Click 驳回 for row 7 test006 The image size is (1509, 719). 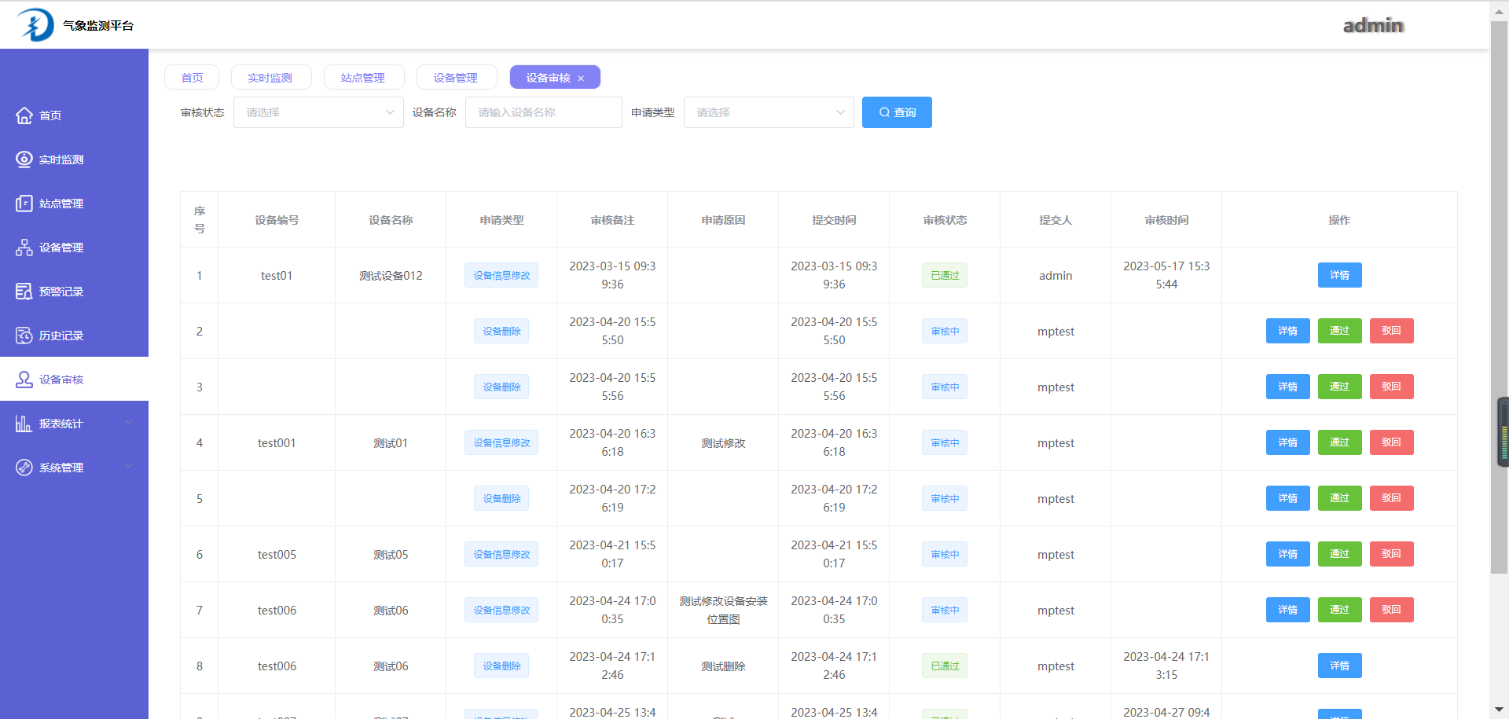[1391, 610]
